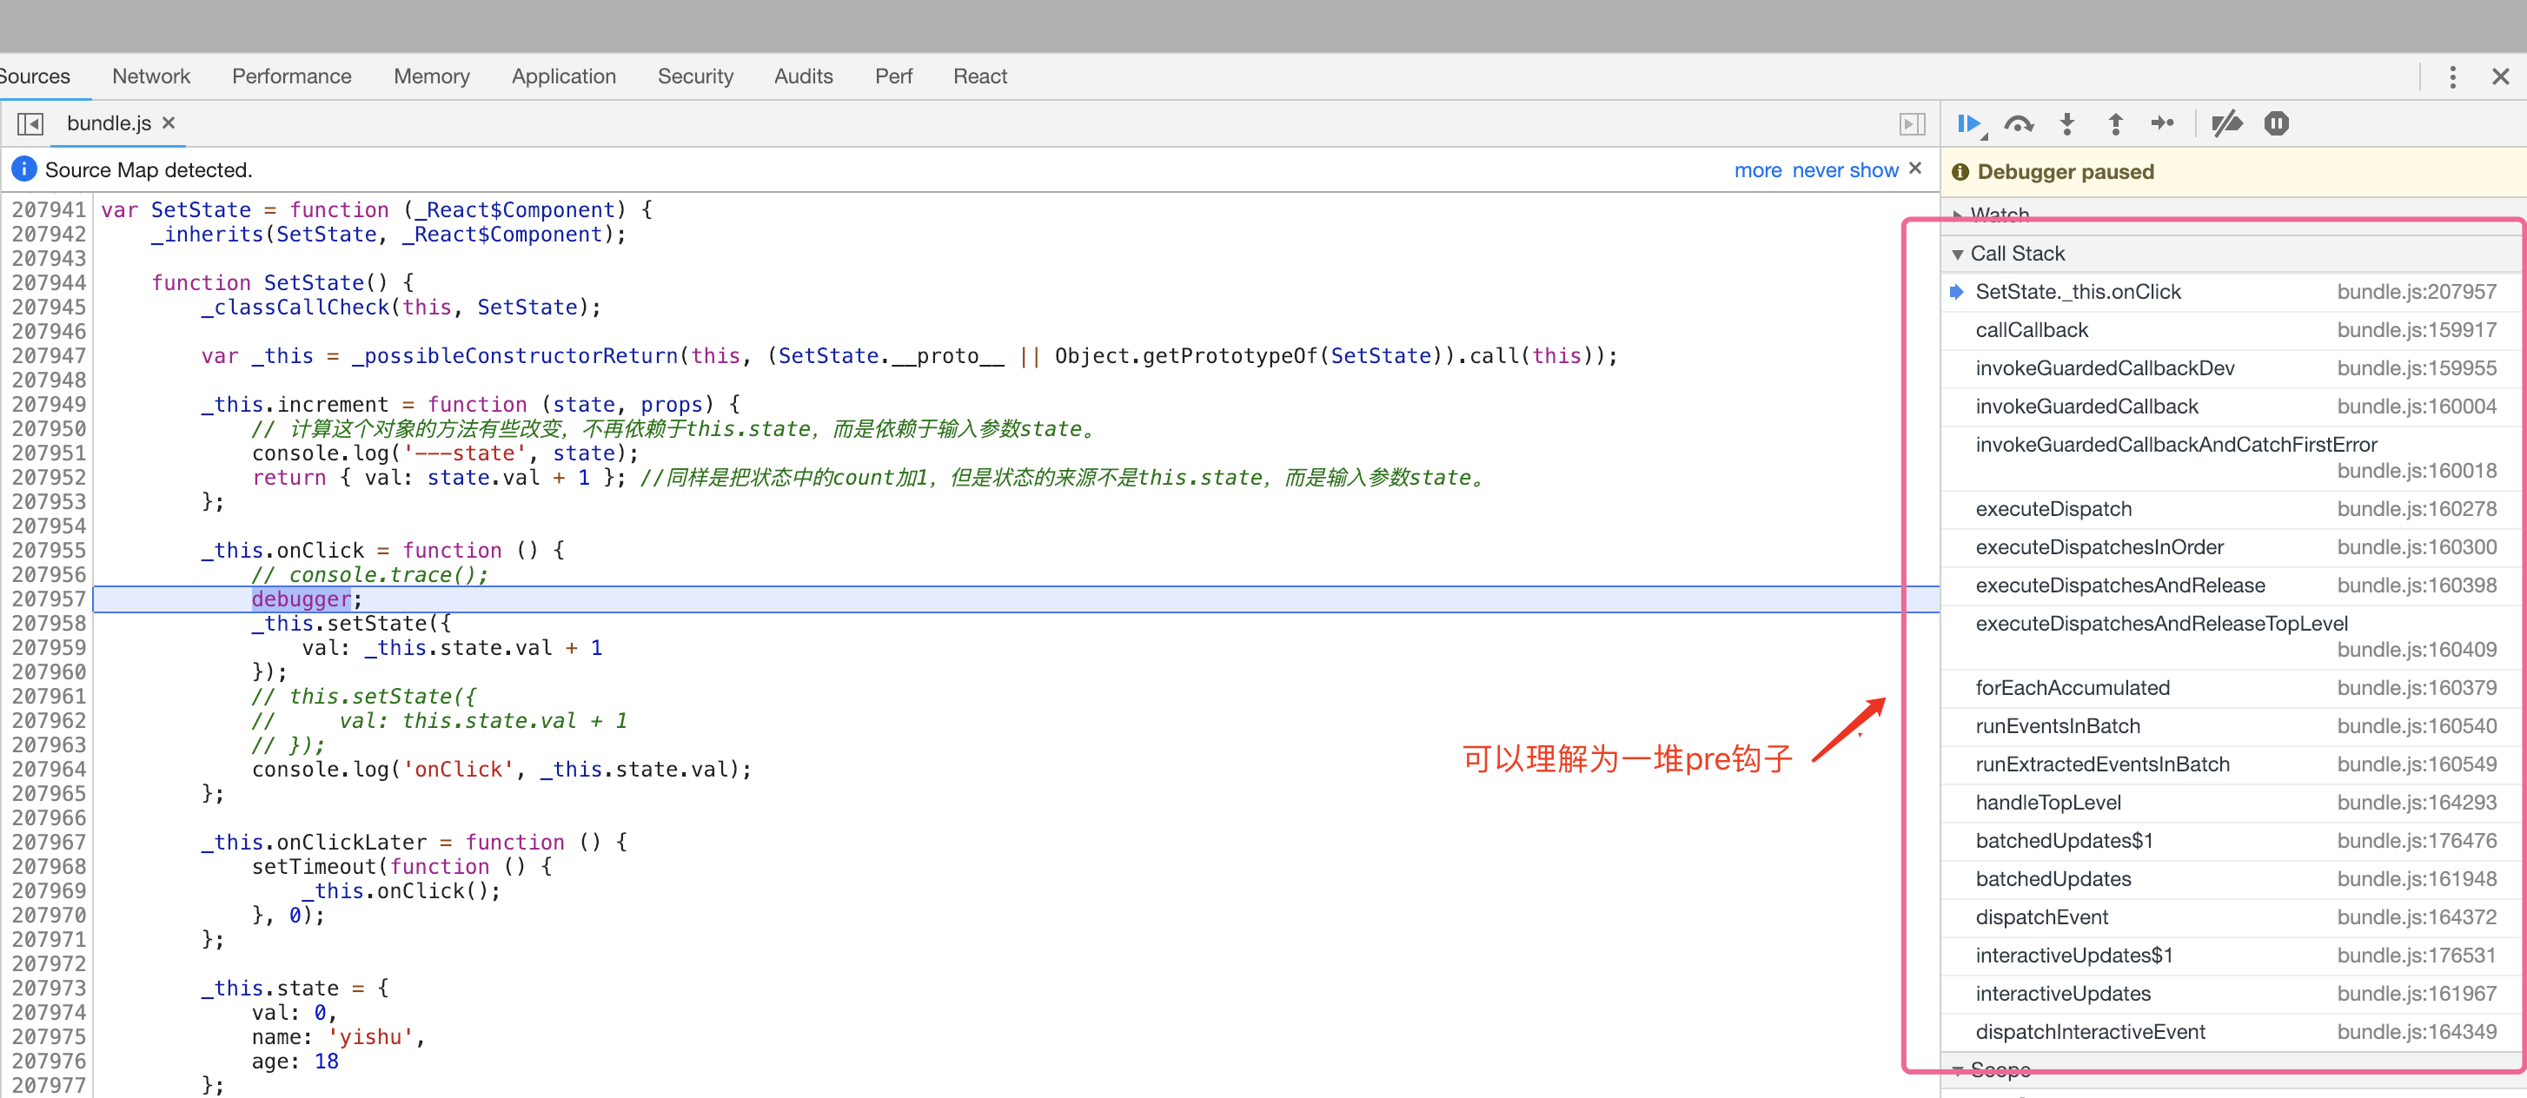The height and width of the screenshot is (1098, 2527).
Task: Open the Audits tab
Action: pos(804,76)
